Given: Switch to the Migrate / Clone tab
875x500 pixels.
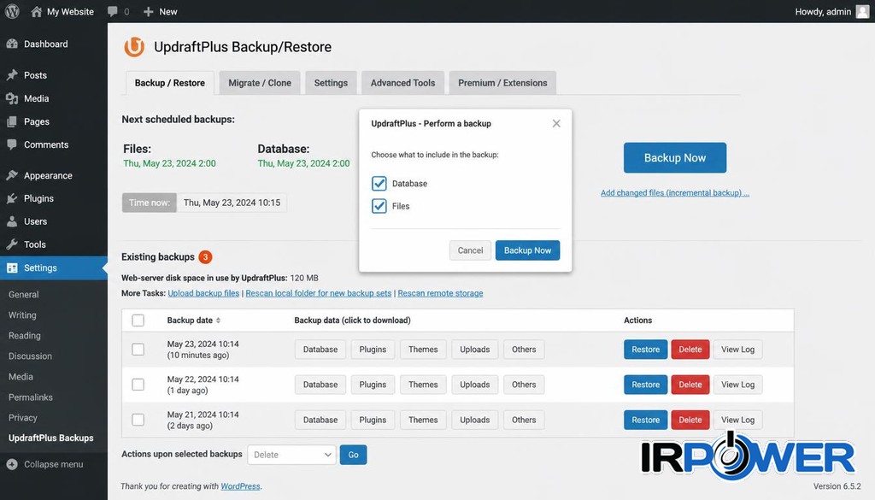Looking at the screenshot, I should pyautogui.click(x=260, y=83).
